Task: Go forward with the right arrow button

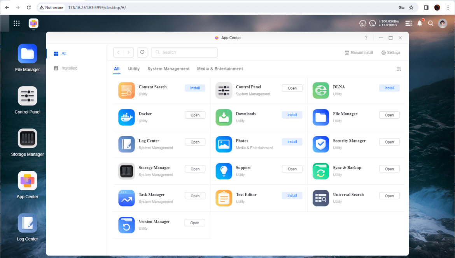Action: 129,52
